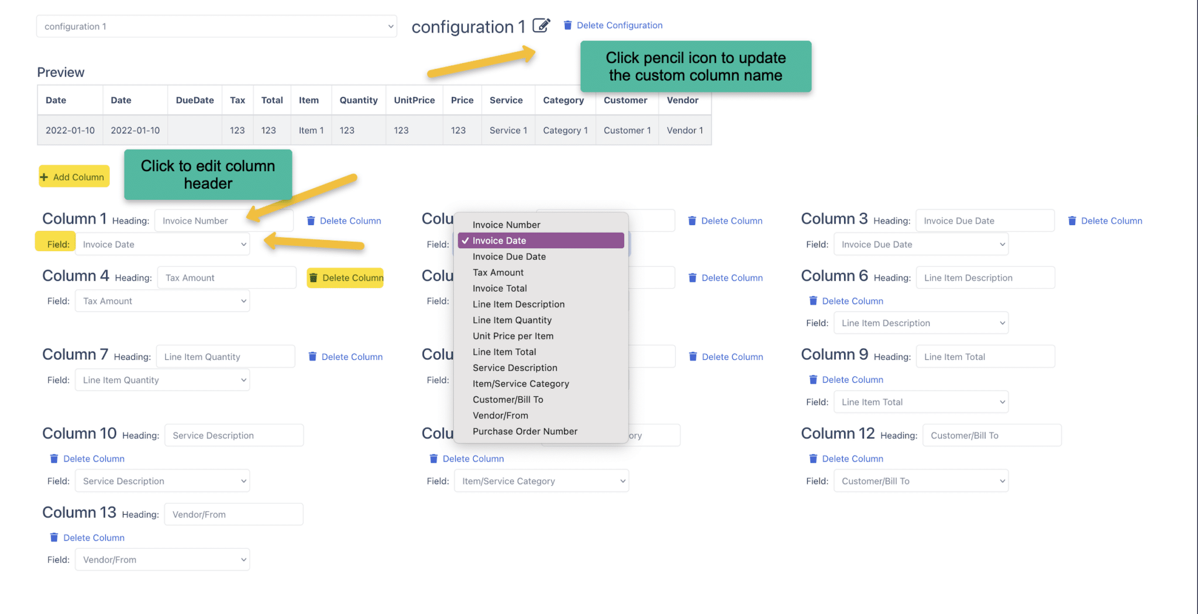Click Column 9 Heading field Line Item Total
The image size is (1198, 614).
(x=985, y=357)
